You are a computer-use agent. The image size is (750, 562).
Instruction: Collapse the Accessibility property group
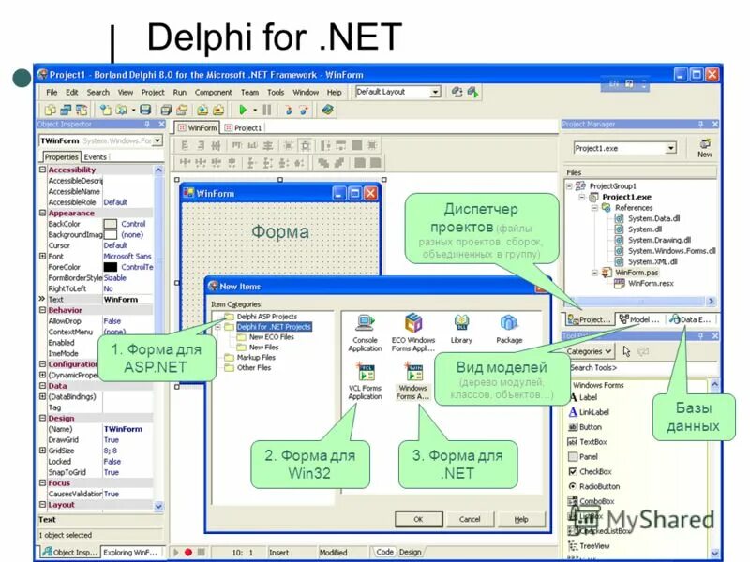(42, 170)
